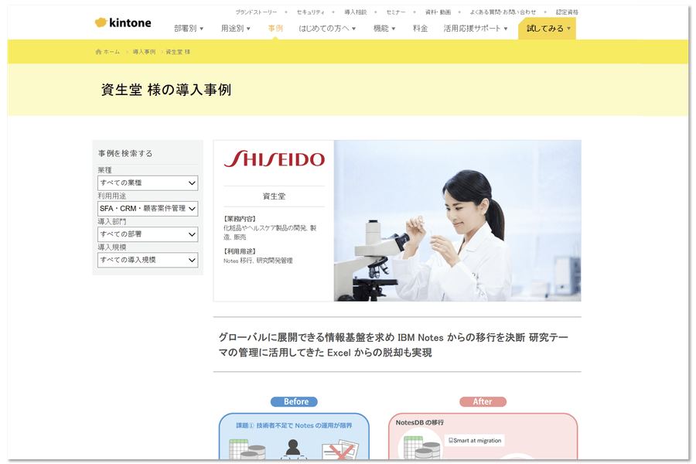
Task: Open the 業種 select box
Action: point(148,183)
